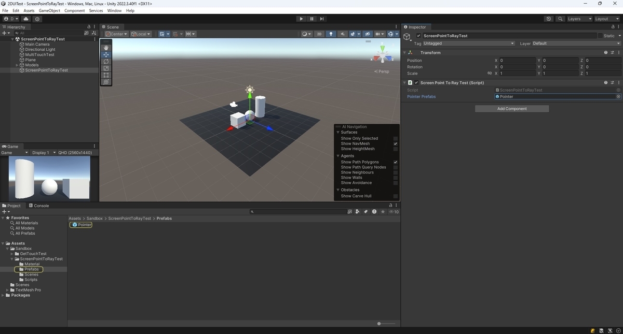Select the Rect Transform tool

[106, 75]
